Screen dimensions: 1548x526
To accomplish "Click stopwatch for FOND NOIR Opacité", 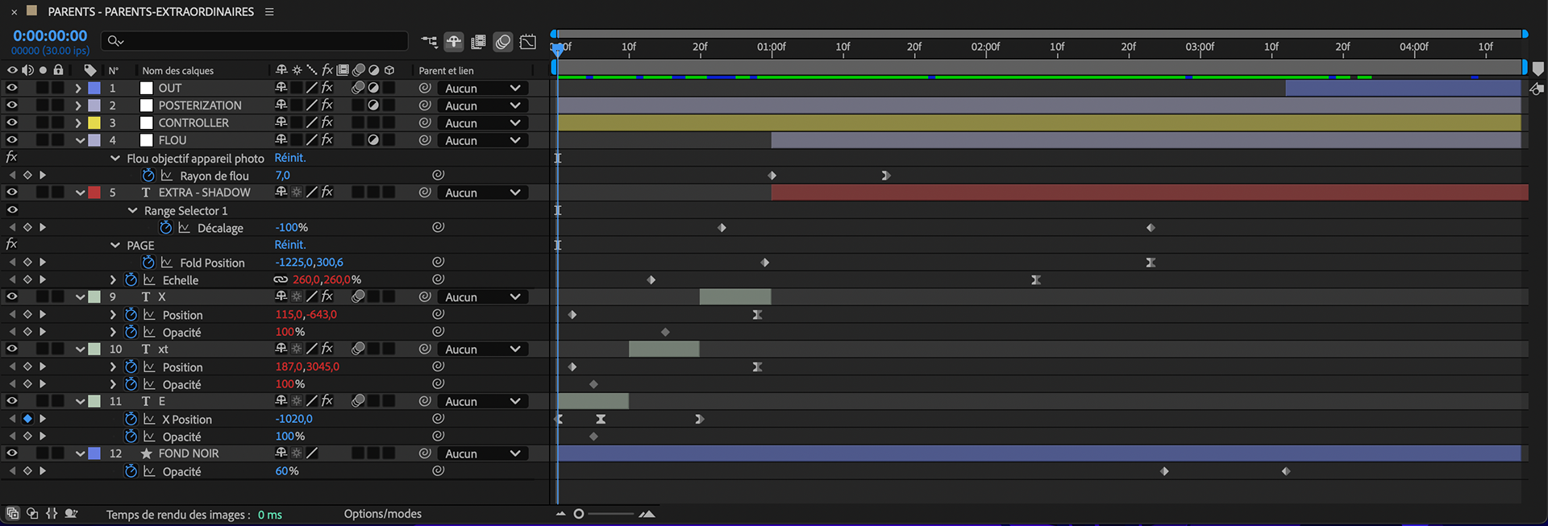I will click(x=131, y=471).
